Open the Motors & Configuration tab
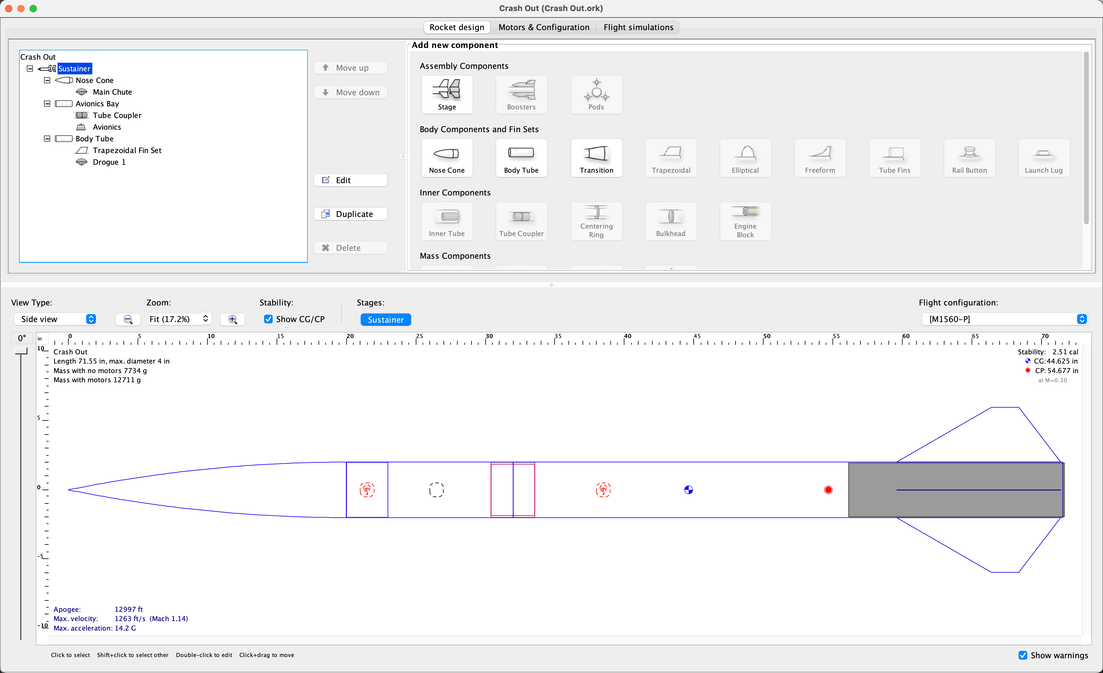This screenshot has width=1103, height=673. point(544,27)
